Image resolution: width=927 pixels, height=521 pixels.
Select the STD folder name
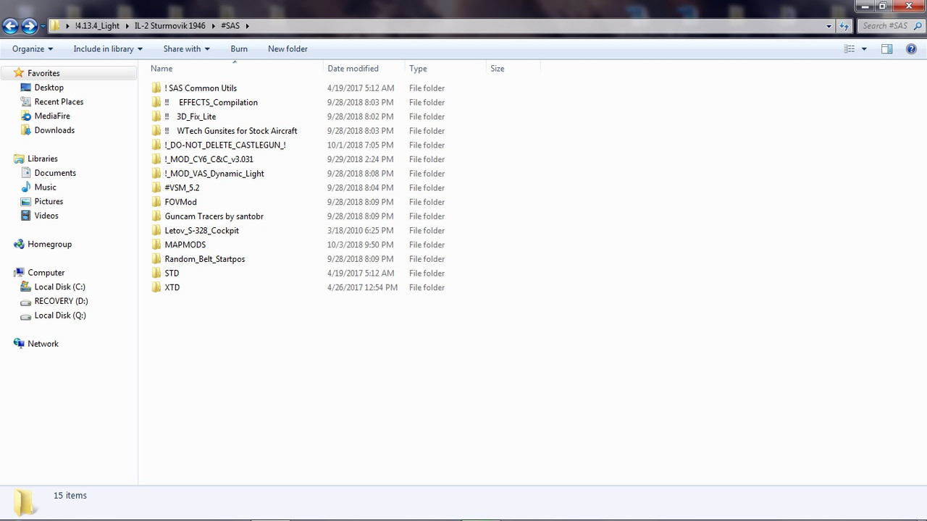(172, 273)
